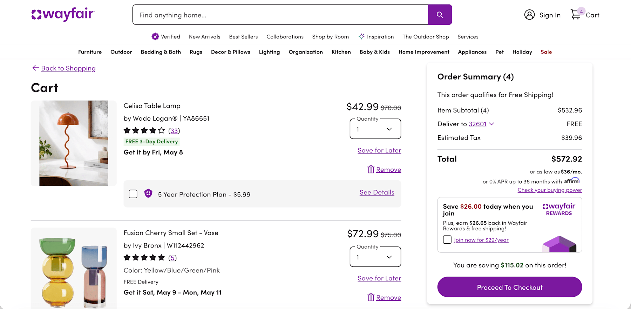
Task: Click the Order Summary (4) heading
Action: (476, 77)
